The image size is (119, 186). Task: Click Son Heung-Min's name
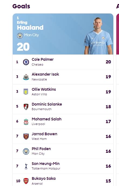(46, 164)
